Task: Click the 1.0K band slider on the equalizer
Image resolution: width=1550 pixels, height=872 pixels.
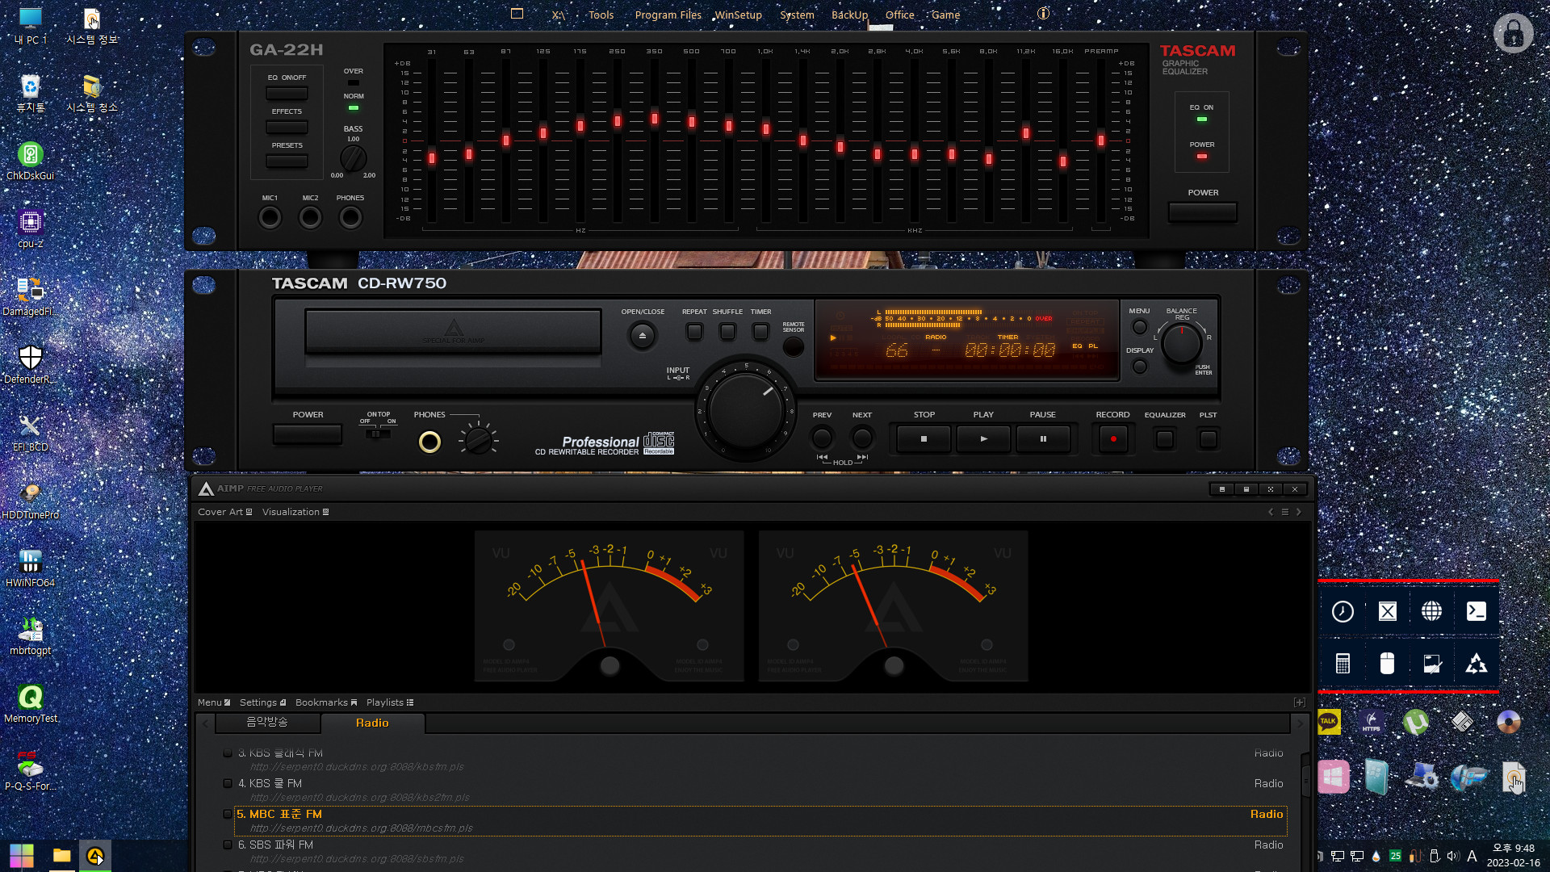Action: 765,128
